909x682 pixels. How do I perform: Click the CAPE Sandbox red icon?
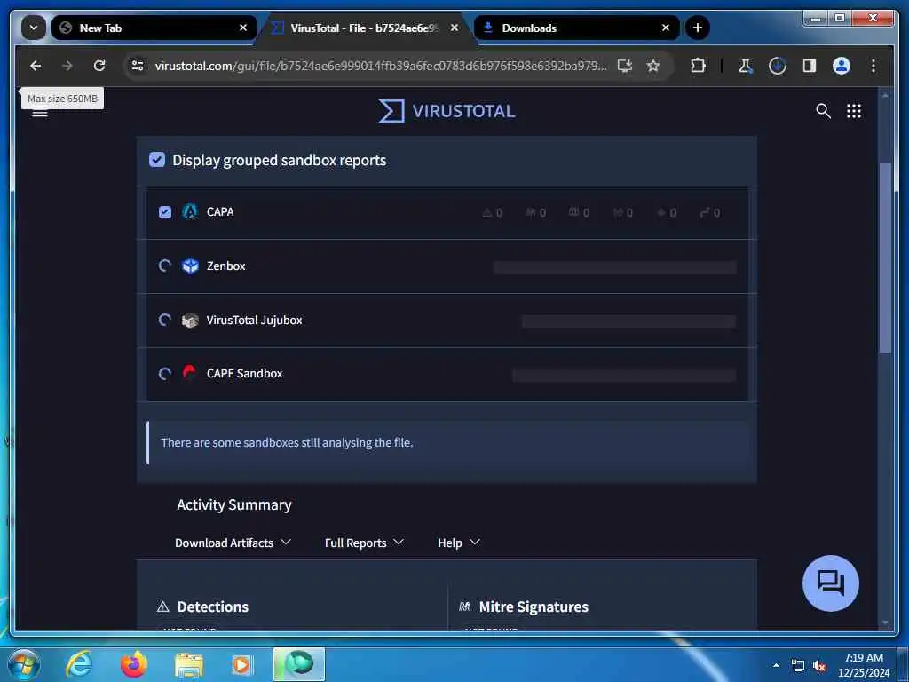click(190, 372)
